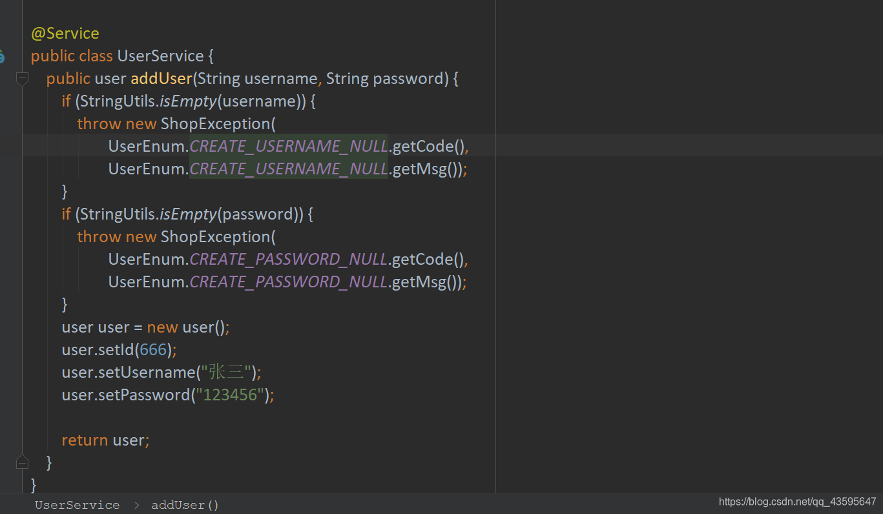The height and width of the screenshot is (514, 883).
Task: Click CREATE_USERNAME_NULL on the getCode line
Action: tap(289, 147)
